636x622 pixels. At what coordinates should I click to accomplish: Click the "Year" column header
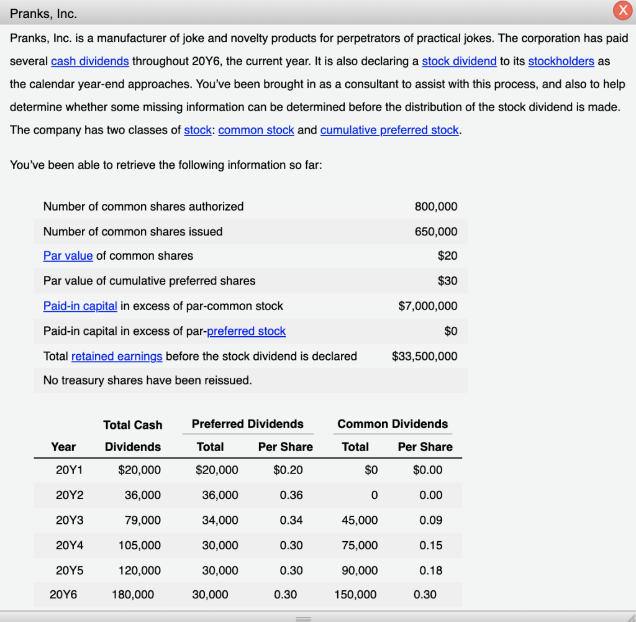tap(63, 447)
